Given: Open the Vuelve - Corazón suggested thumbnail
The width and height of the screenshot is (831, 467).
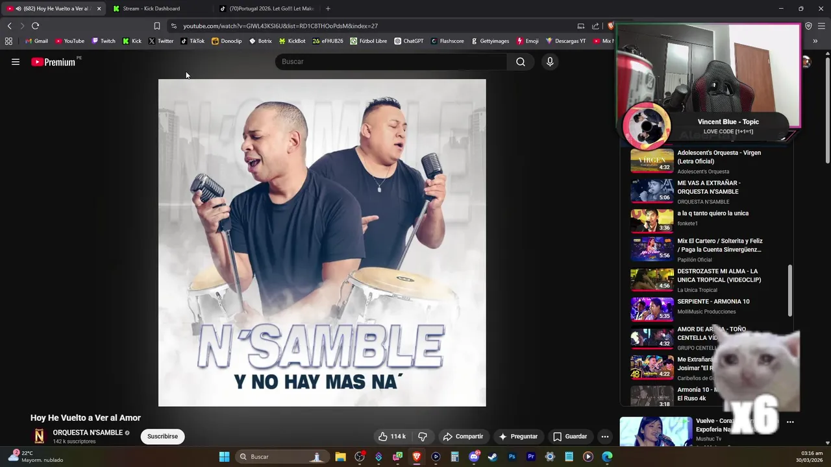Looking at the screenshot, I should tap(656, 431).
